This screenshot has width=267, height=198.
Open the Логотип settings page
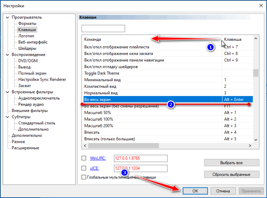26,36
